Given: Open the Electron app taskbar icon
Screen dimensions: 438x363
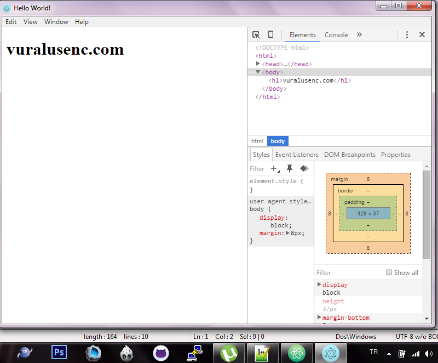Looking at the screenshot, I should point(331,353).
